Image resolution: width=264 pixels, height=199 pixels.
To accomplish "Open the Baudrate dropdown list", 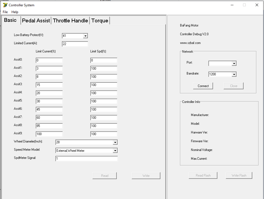I will [234, 74].
